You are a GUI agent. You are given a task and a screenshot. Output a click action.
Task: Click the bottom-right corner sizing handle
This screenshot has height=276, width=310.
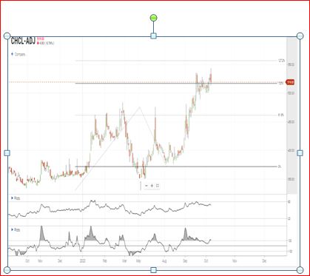300,270
